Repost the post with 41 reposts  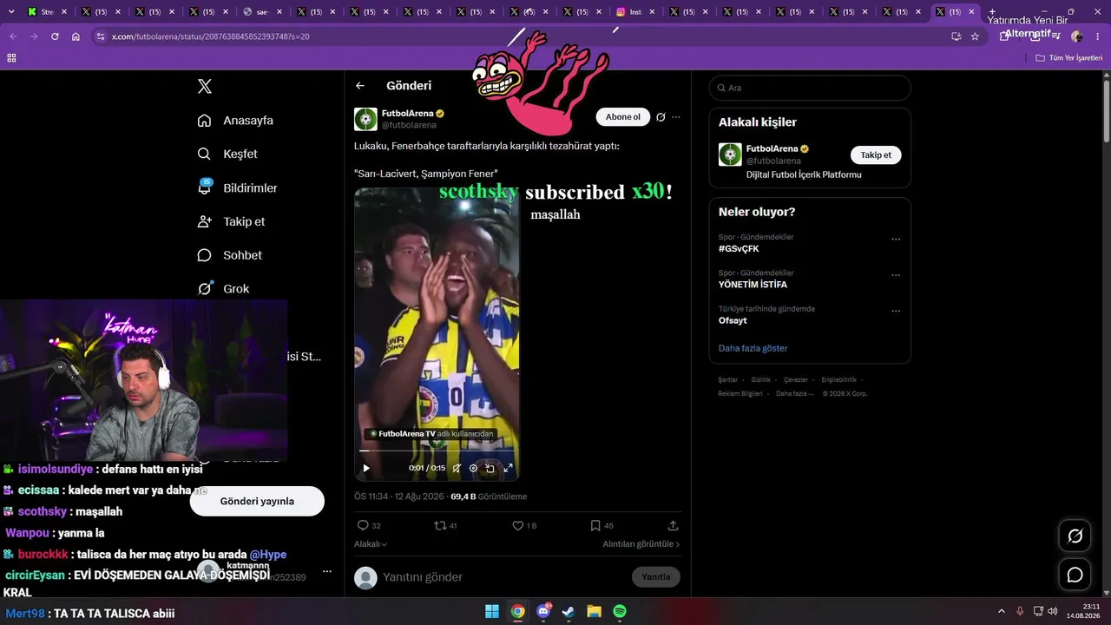pos(445,525)
